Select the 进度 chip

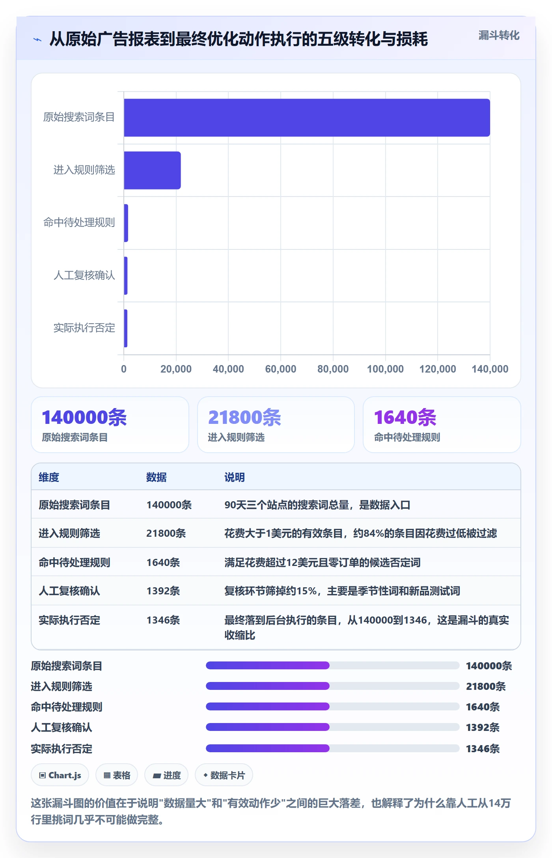(x=166, y=775)
